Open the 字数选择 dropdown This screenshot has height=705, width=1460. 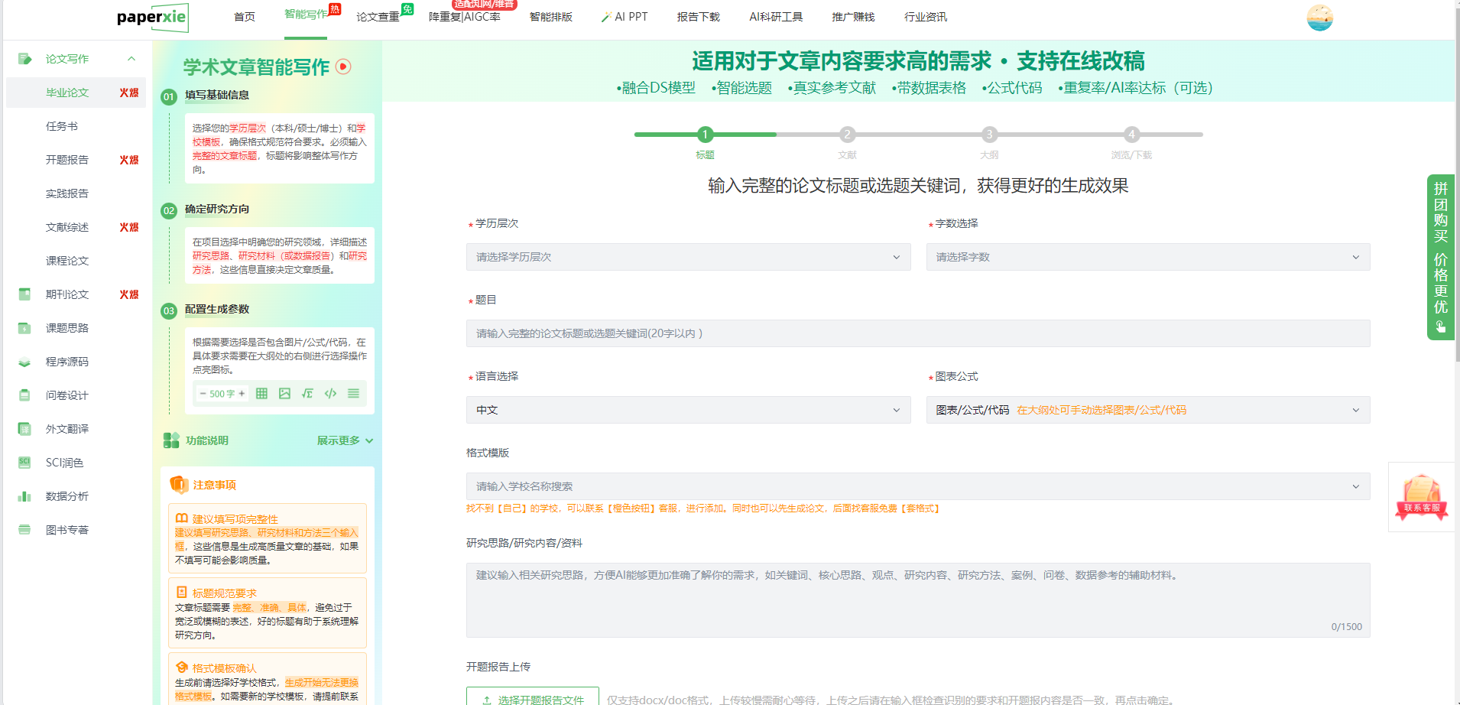point(1147,257)
